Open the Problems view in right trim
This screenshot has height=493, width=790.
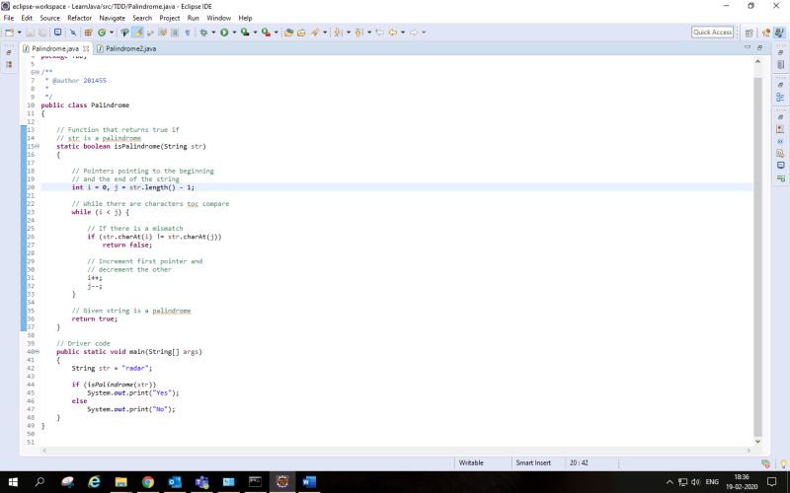[x=780, y=129]
